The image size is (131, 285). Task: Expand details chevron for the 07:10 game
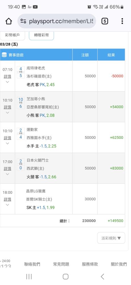click(x=7, y=82)
